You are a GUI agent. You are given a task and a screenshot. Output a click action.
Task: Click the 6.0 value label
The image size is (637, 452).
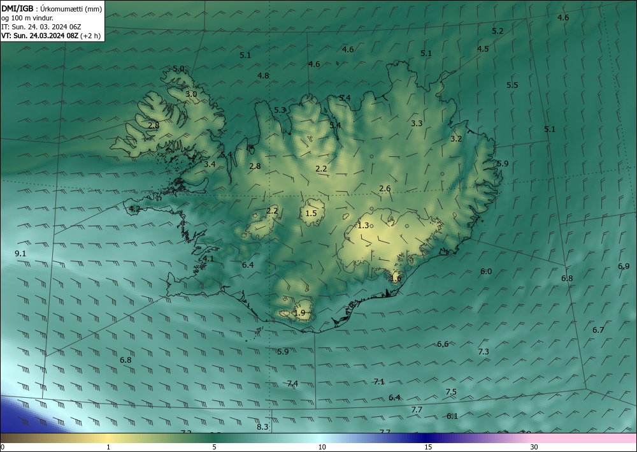tap(486, 271)
